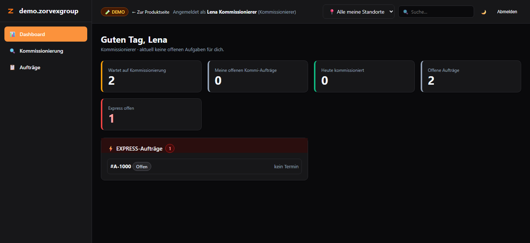Toggle dark mode with the moon icon
The width and height of the screenshot is (530, 243).
484,12
